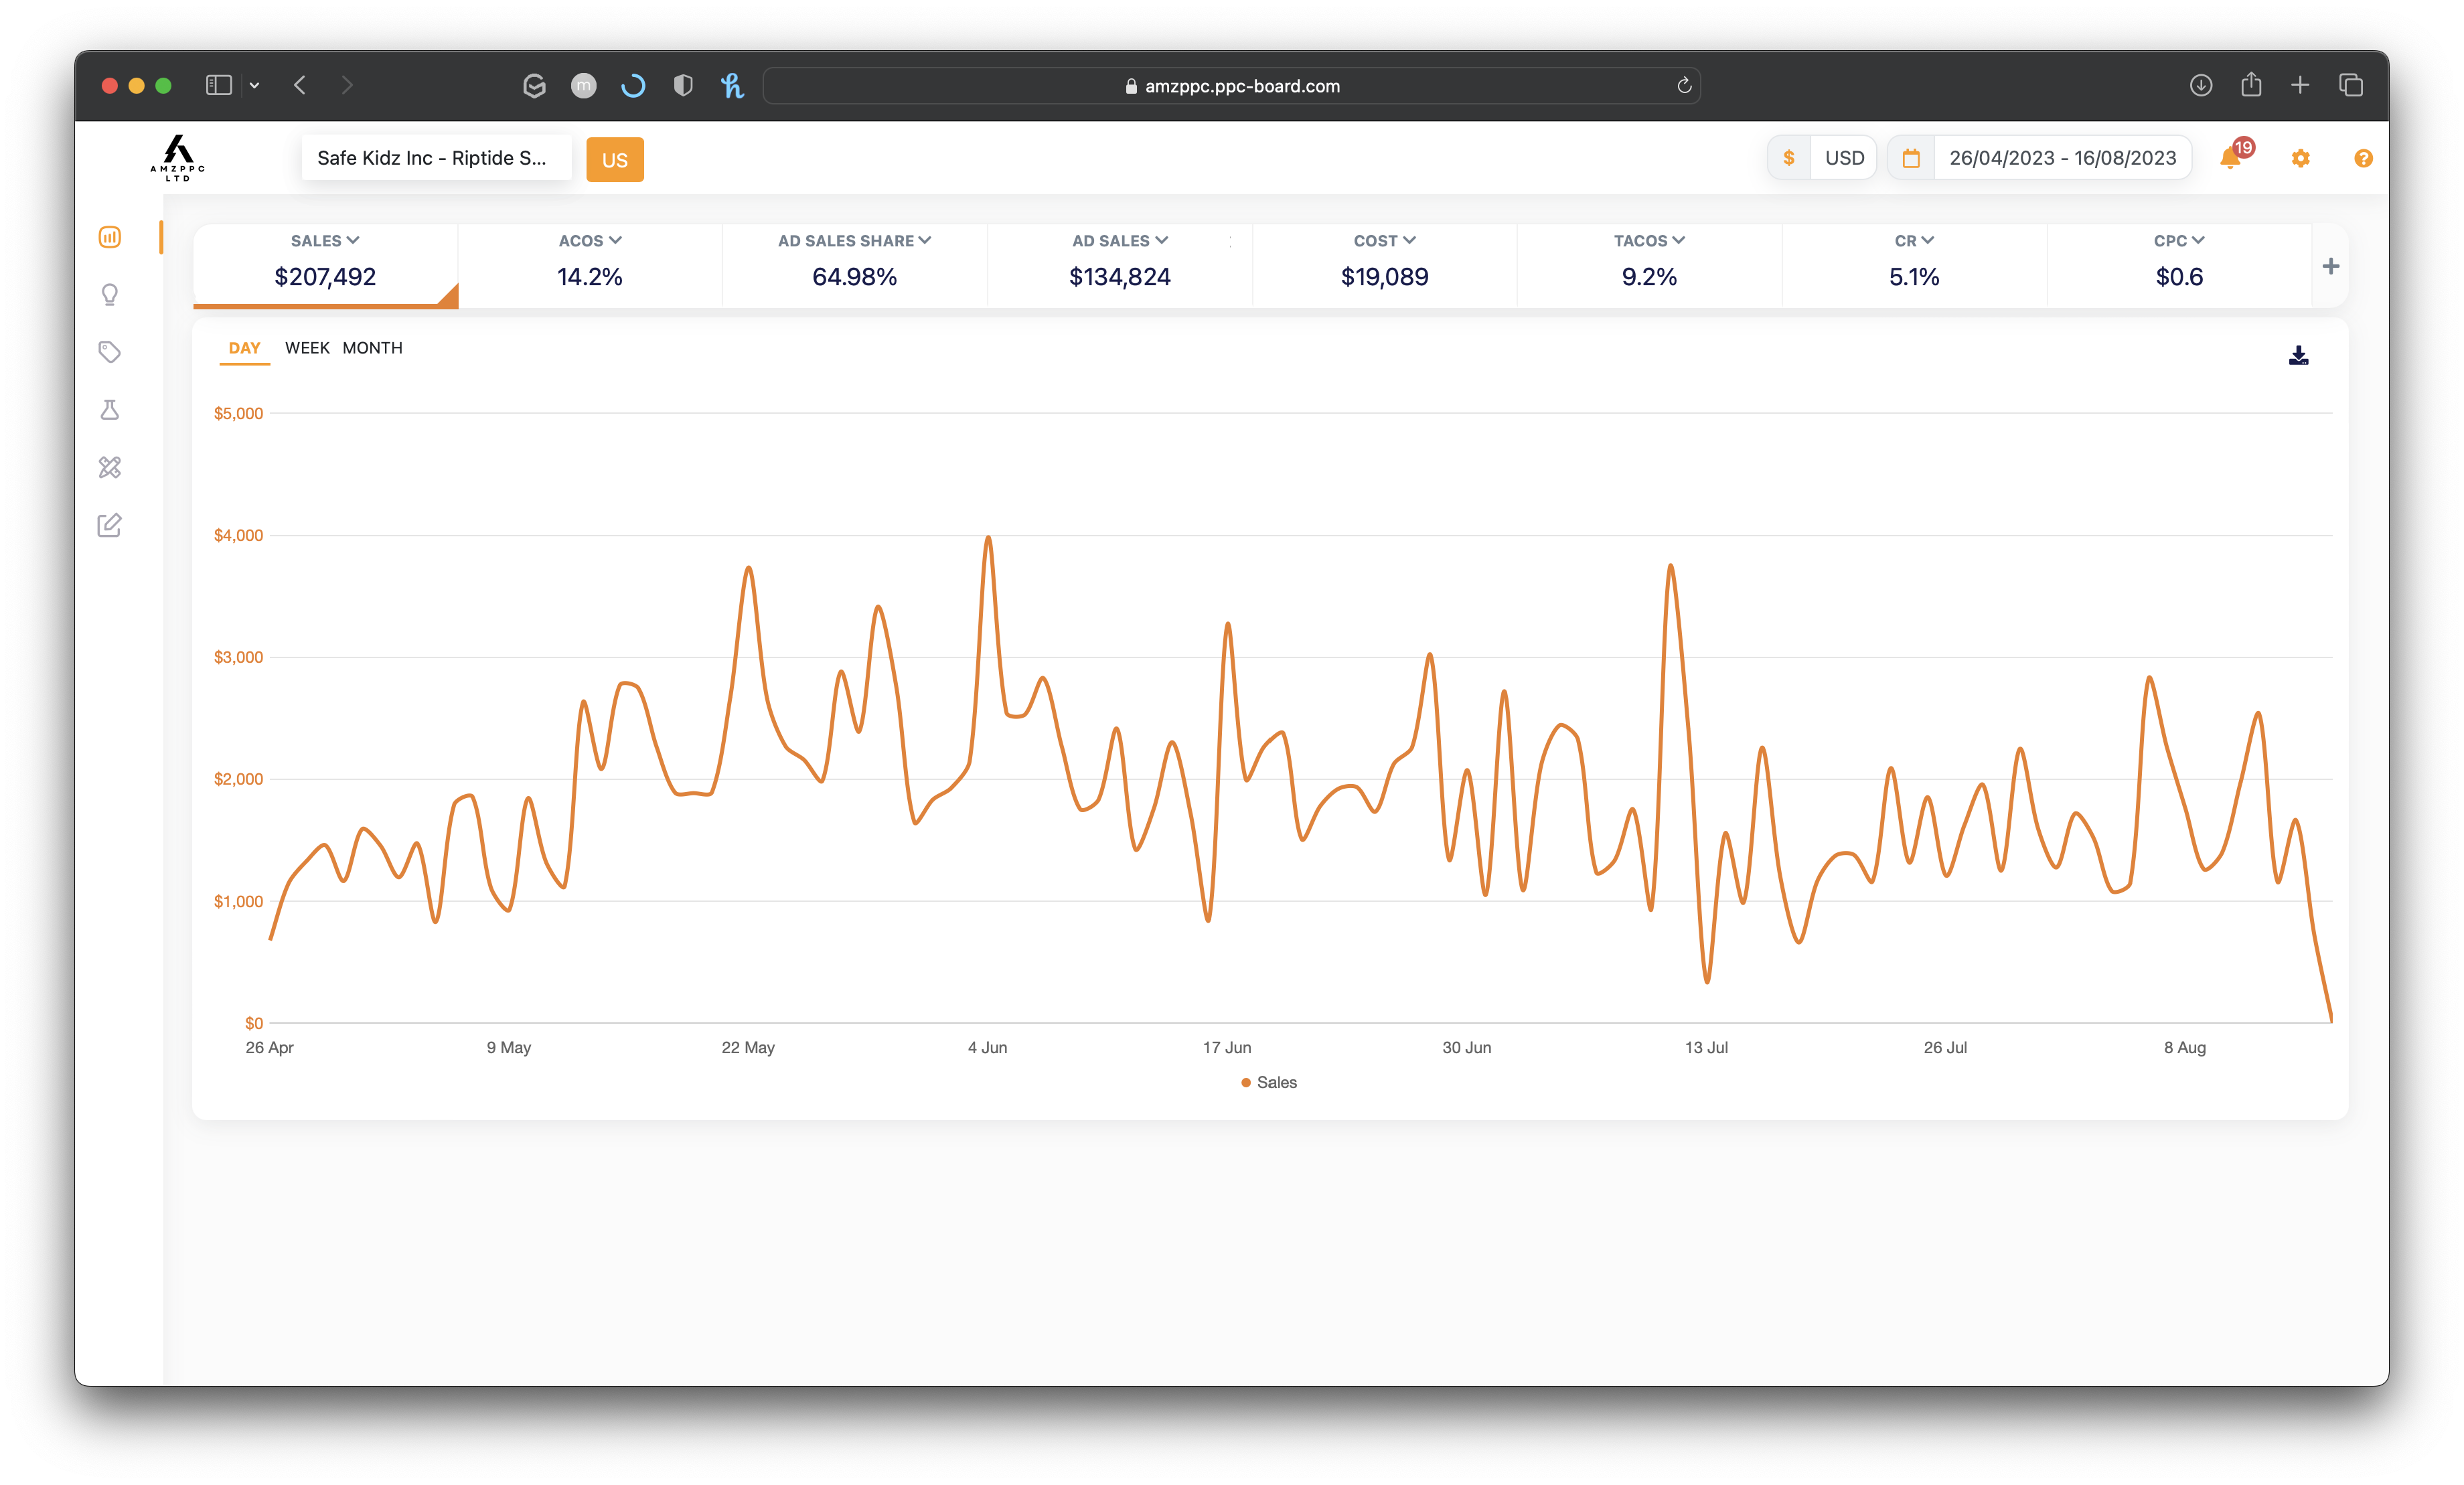Image resolution: width=2464 pixels, height=1485 pixels.
Task: Click the flask experiments sidebar icon
Action: point(110,410)
